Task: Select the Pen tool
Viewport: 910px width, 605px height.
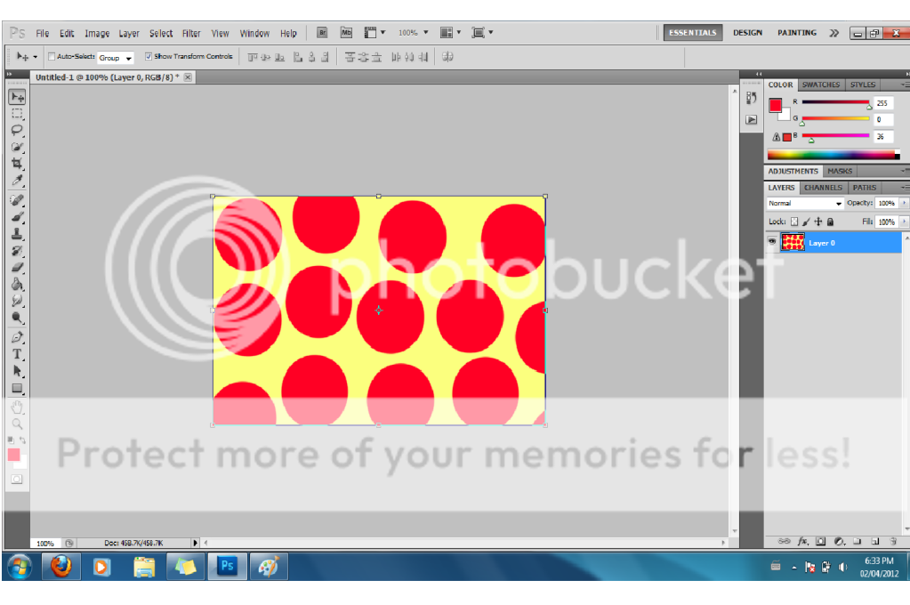Action: 17,337
